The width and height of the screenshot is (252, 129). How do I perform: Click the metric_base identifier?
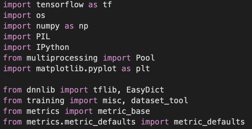coord(124,111)
